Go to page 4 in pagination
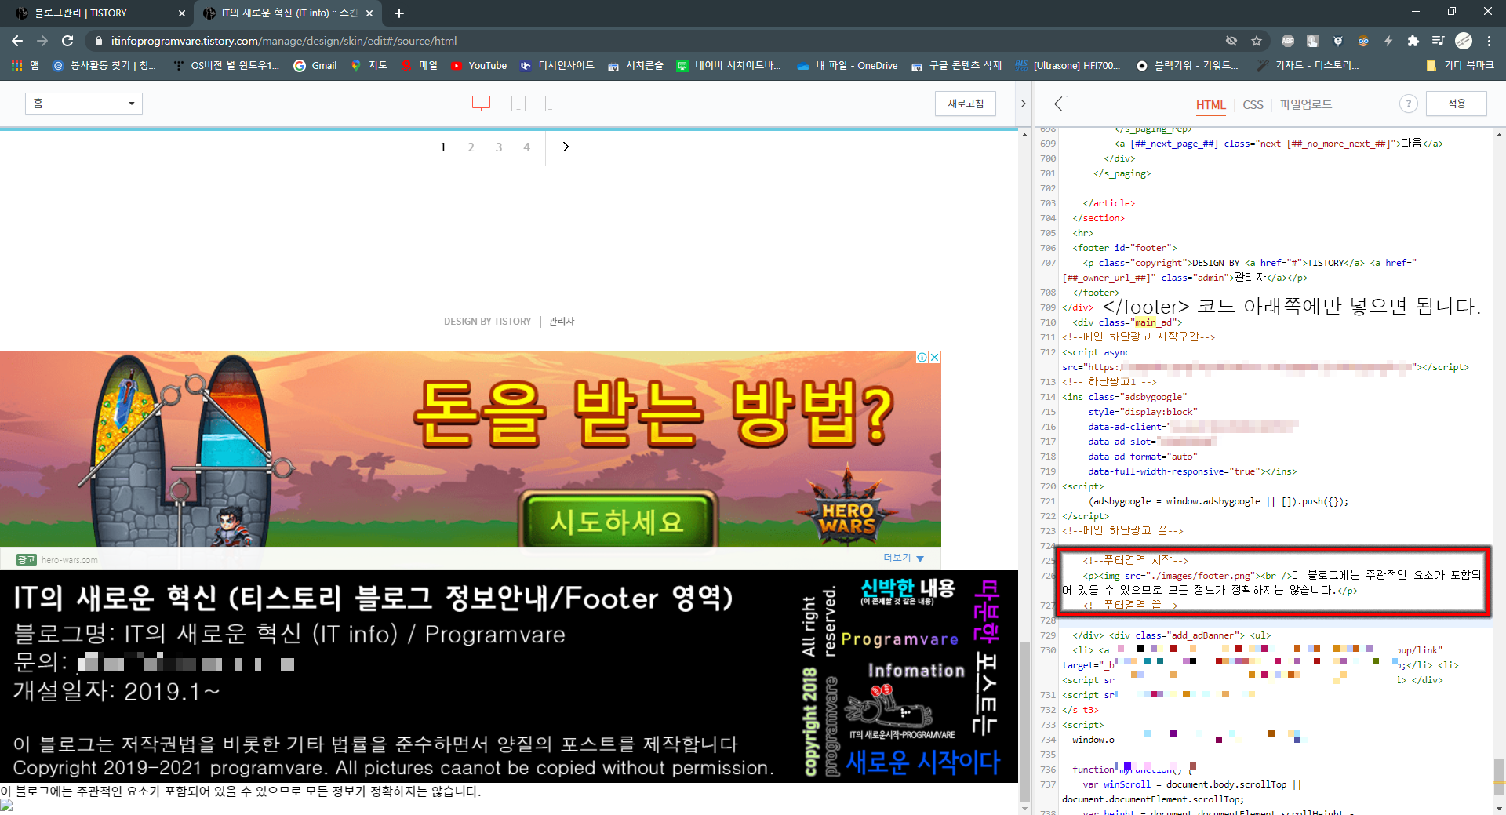This screenshot has width=1506, height=815. [527, 147]
